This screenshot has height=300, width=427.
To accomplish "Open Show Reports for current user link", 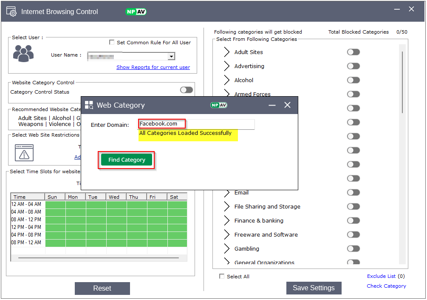I will [153, 67].
